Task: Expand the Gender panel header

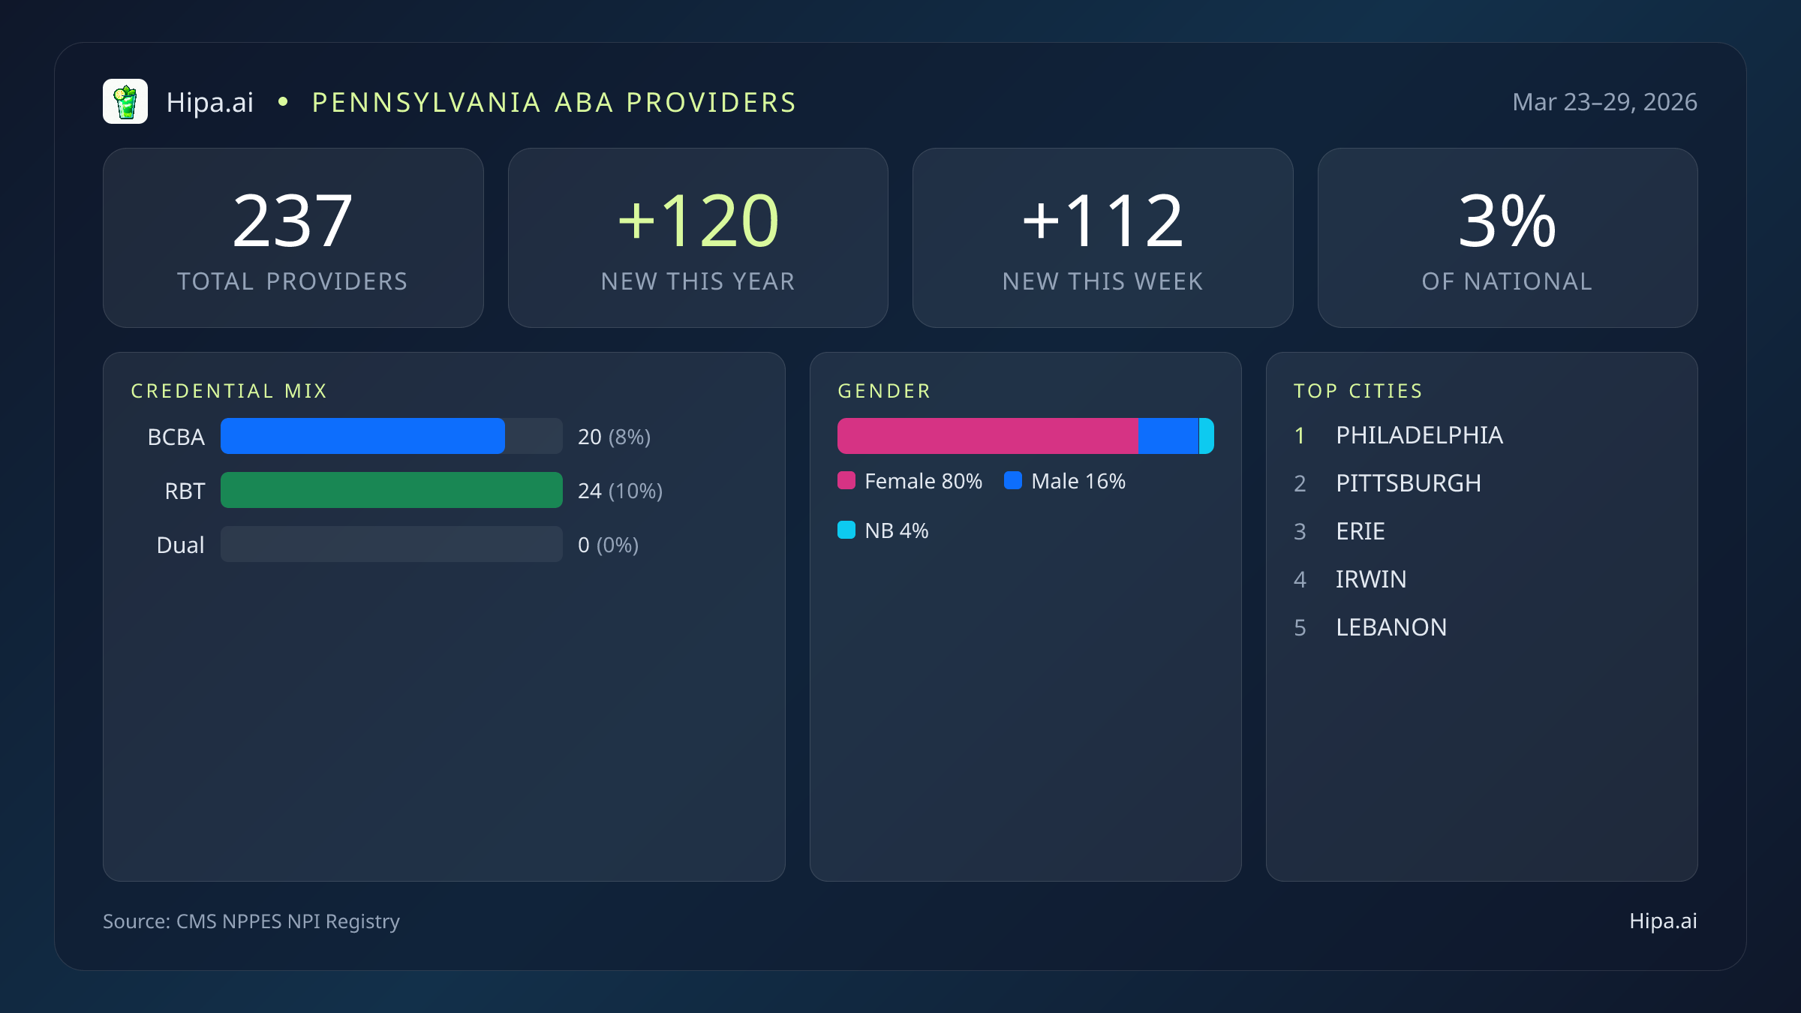Action: [x=884, y=390]
